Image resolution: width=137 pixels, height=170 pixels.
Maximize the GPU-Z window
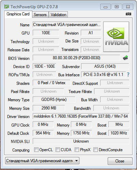point(117,7)
